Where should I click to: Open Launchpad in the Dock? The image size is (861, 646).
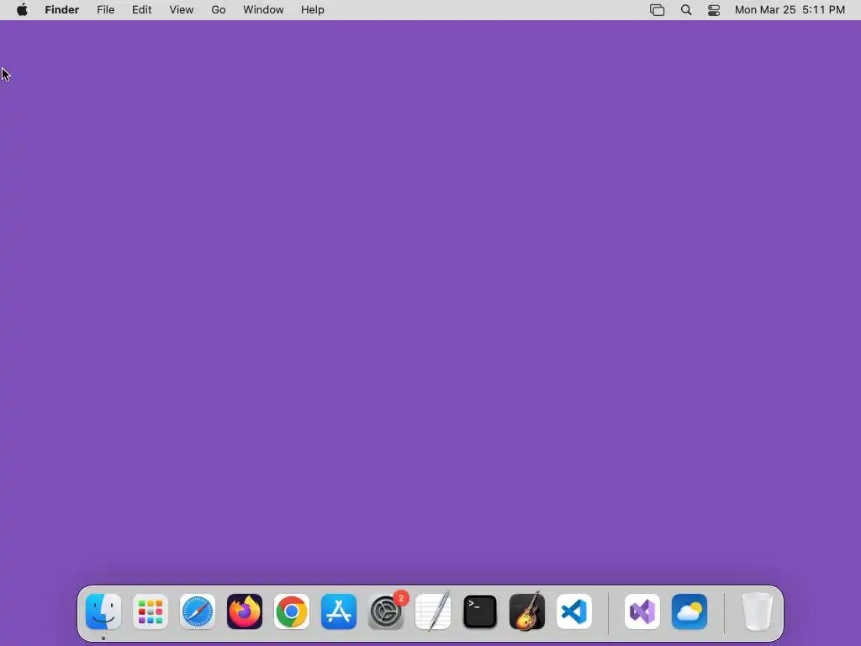click(x=151, y=612)
